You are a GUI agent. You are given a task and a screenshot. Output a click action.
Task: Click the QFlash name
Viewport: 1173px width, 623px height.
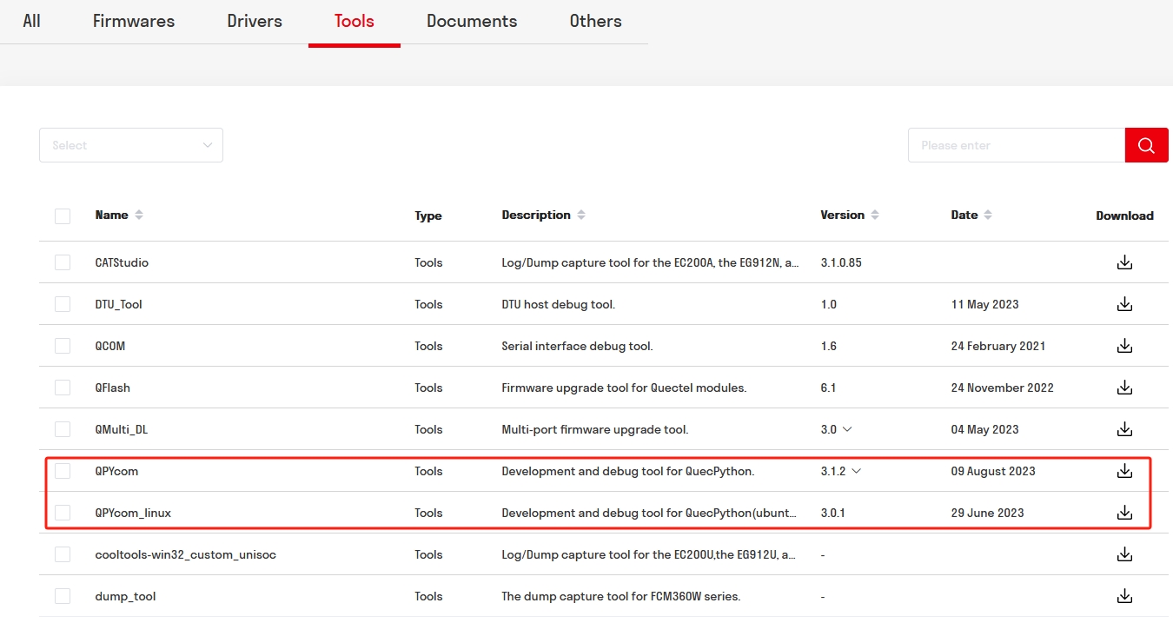coord(113,388)
